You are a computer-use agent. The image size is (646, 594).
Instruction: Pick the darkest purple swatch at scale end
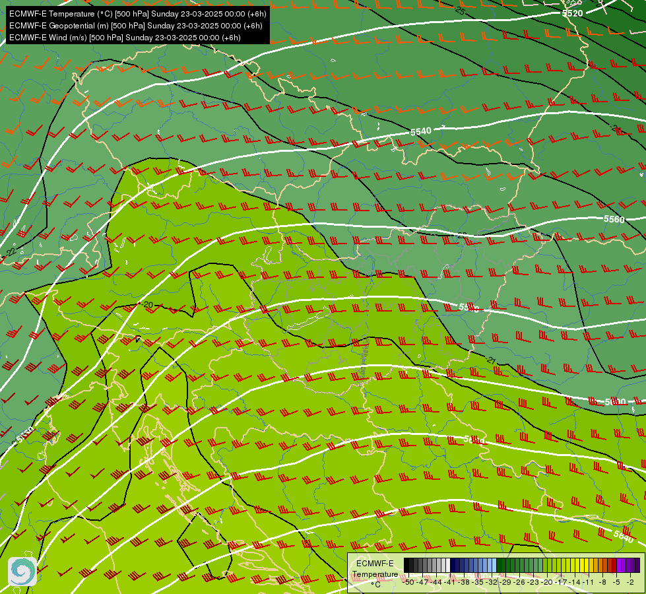(638, 565)
